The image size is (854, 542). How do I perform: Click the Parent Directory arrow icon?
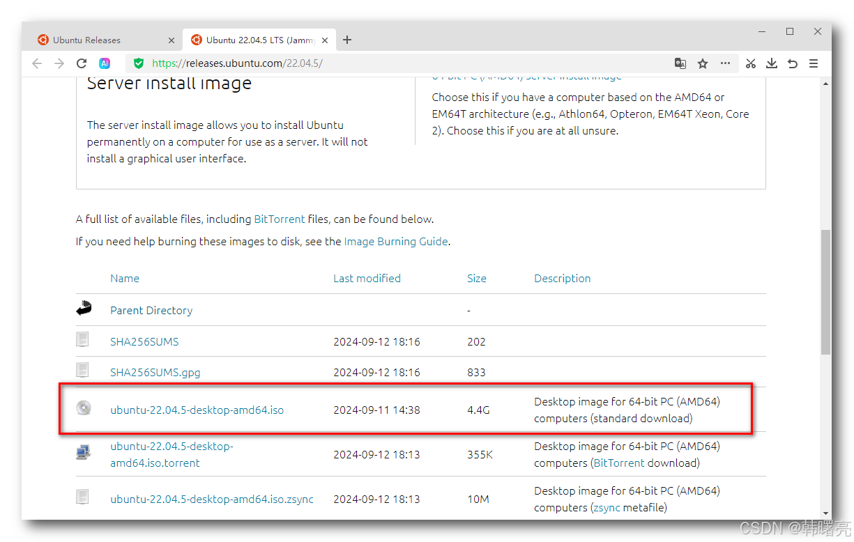point(84,309)
